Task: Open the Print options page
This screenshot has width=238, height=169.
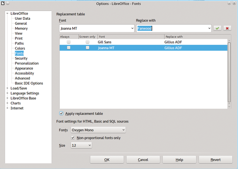Action: click(x=19, y=38)
